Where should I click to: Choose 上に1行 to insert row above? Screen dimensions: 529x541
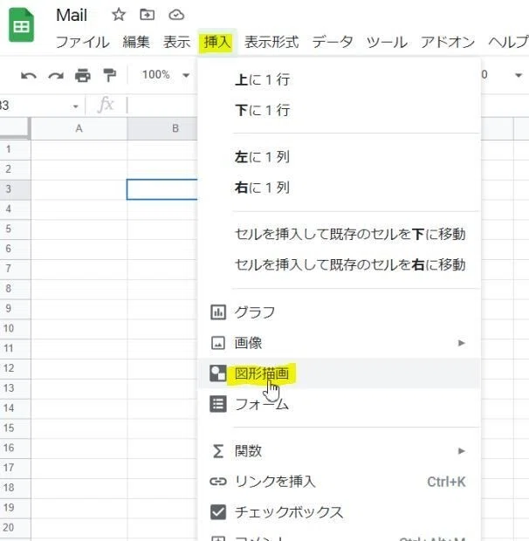pyautogui.click(x=340, y=79)
